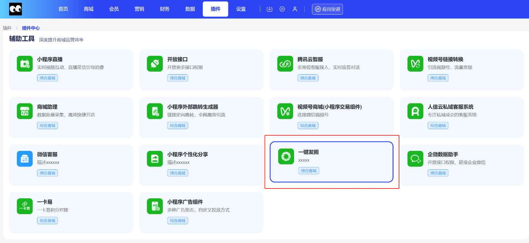The width and height of the screenshot is (529, 243).
Task: Switch to the 首页 menu tab
Action: pos(63,9)
